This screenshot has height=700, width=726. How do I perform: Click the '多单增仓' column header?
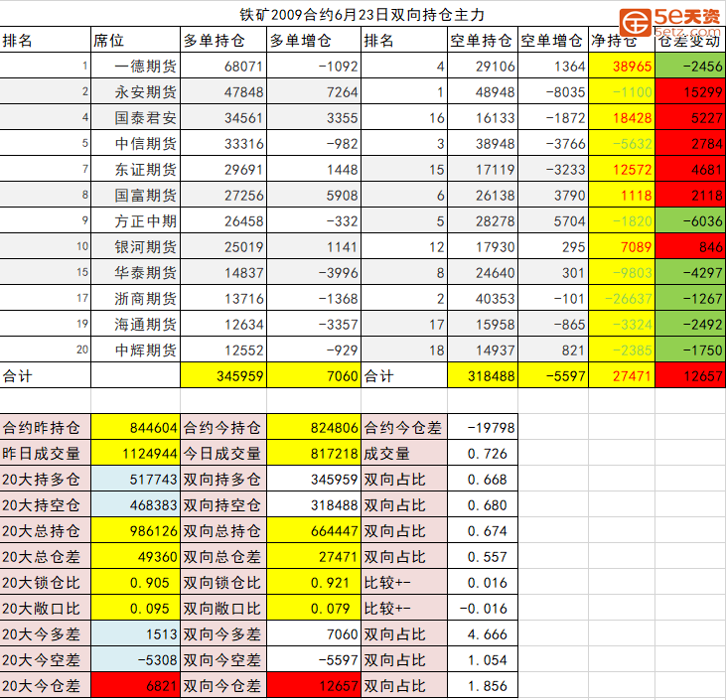coord(314,41)
